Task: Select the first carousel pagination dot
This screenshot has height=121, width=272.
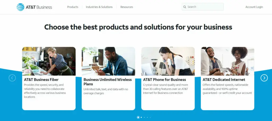Action: [138, 117]
